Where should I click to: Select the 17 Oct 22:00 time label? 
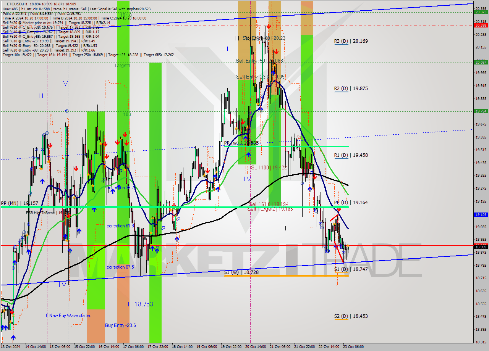coord(157,347)
